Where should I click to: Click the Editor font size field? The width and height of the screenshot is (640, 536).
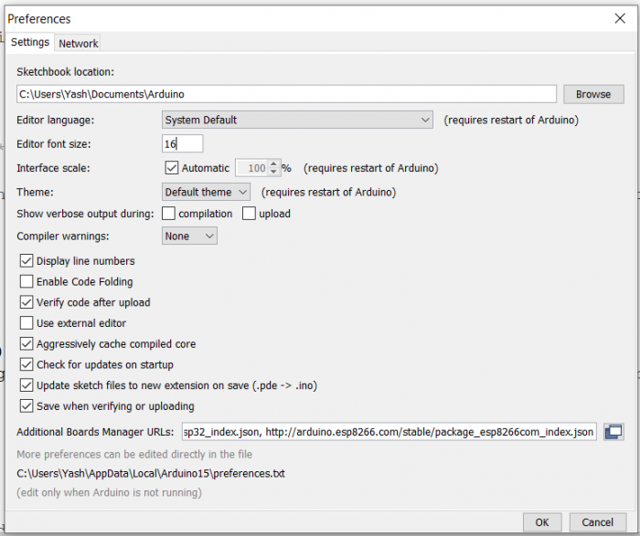pos(183,144)
